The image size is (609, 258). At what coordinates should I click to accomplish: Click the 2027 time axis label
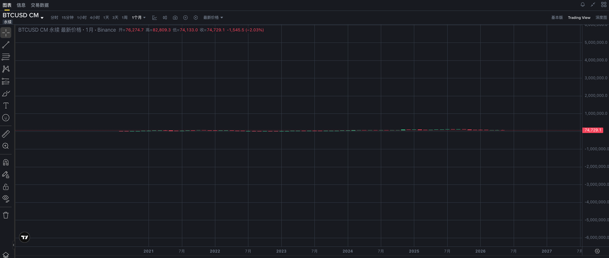tap(547, 251)
